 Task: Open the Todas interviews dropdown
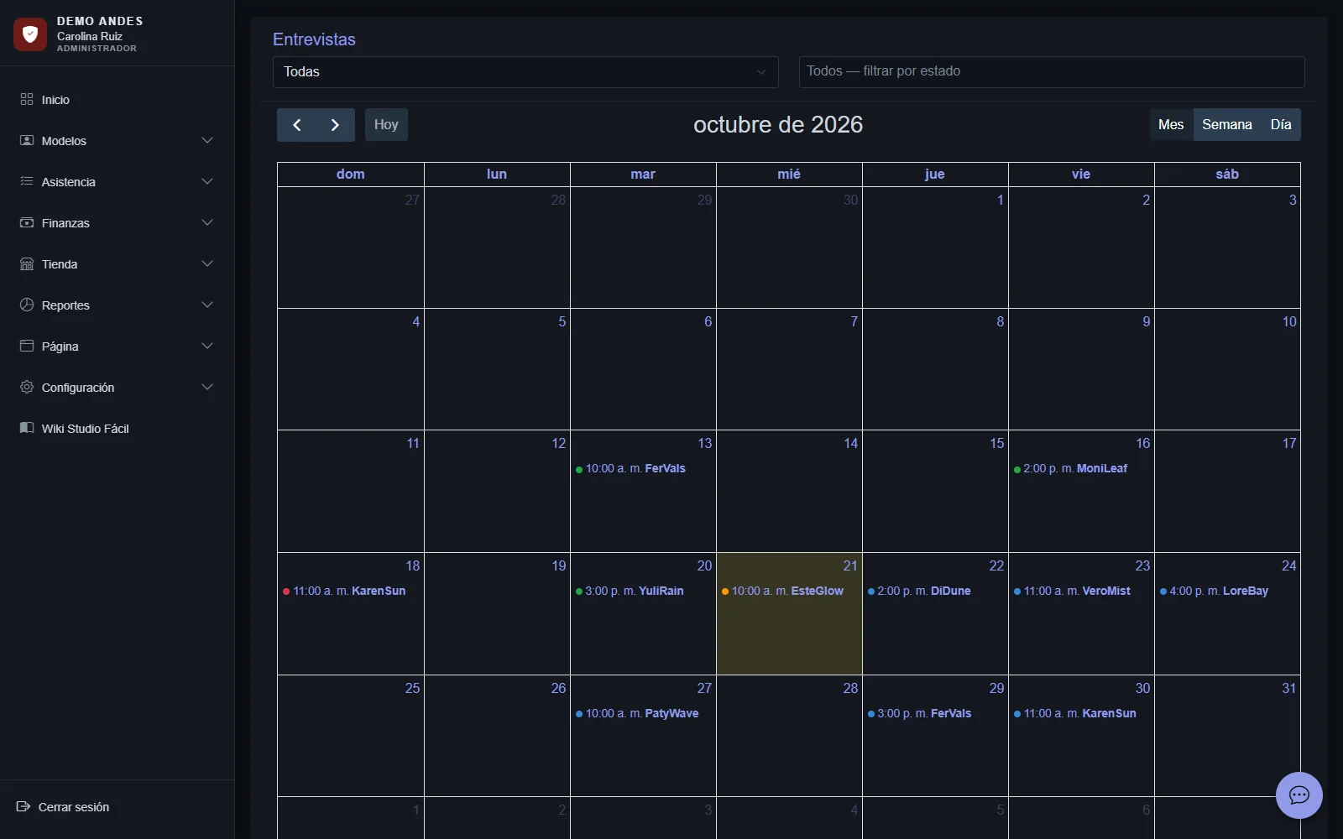(525, 72)
